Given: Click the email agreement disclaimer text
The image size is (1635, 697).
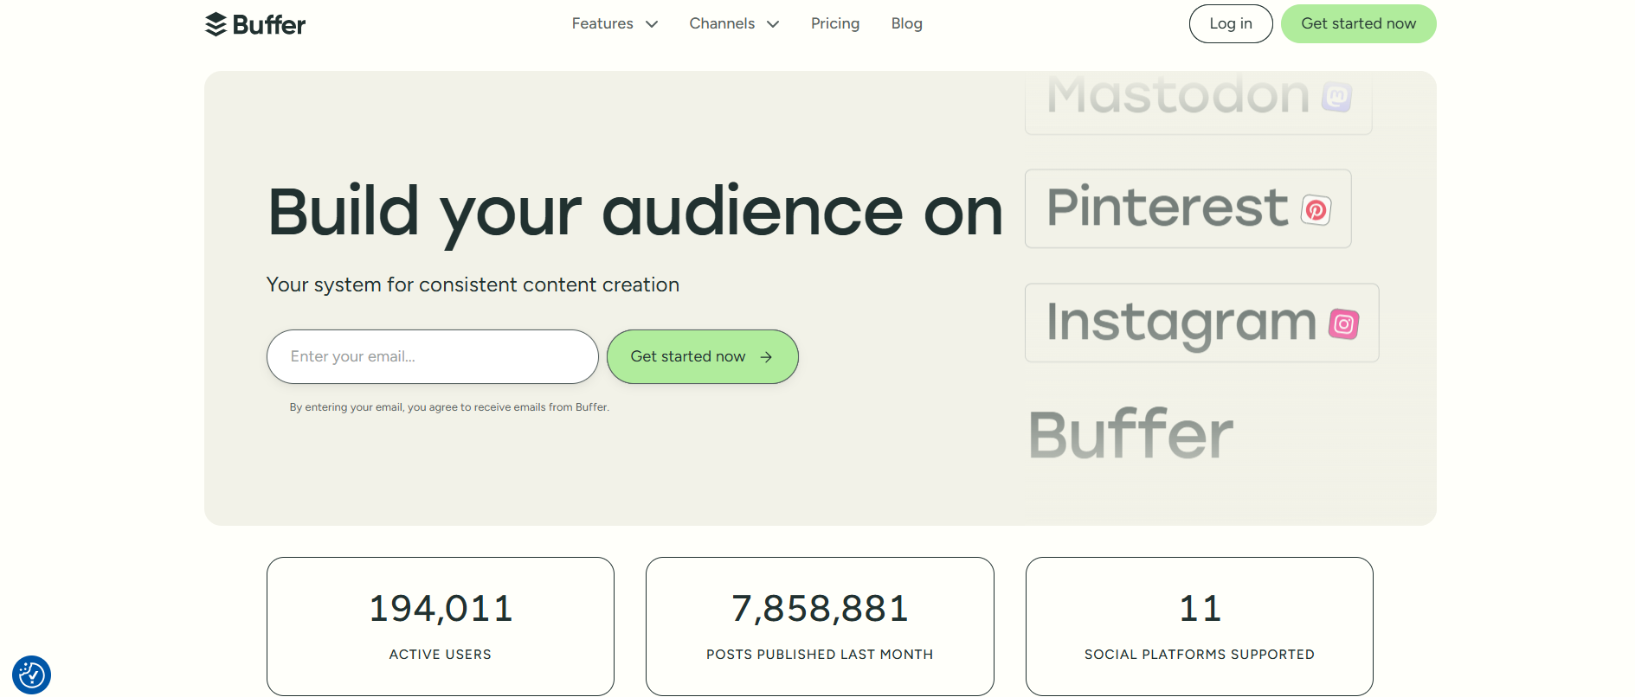Looking at the screenshot, I should point(449,407).
